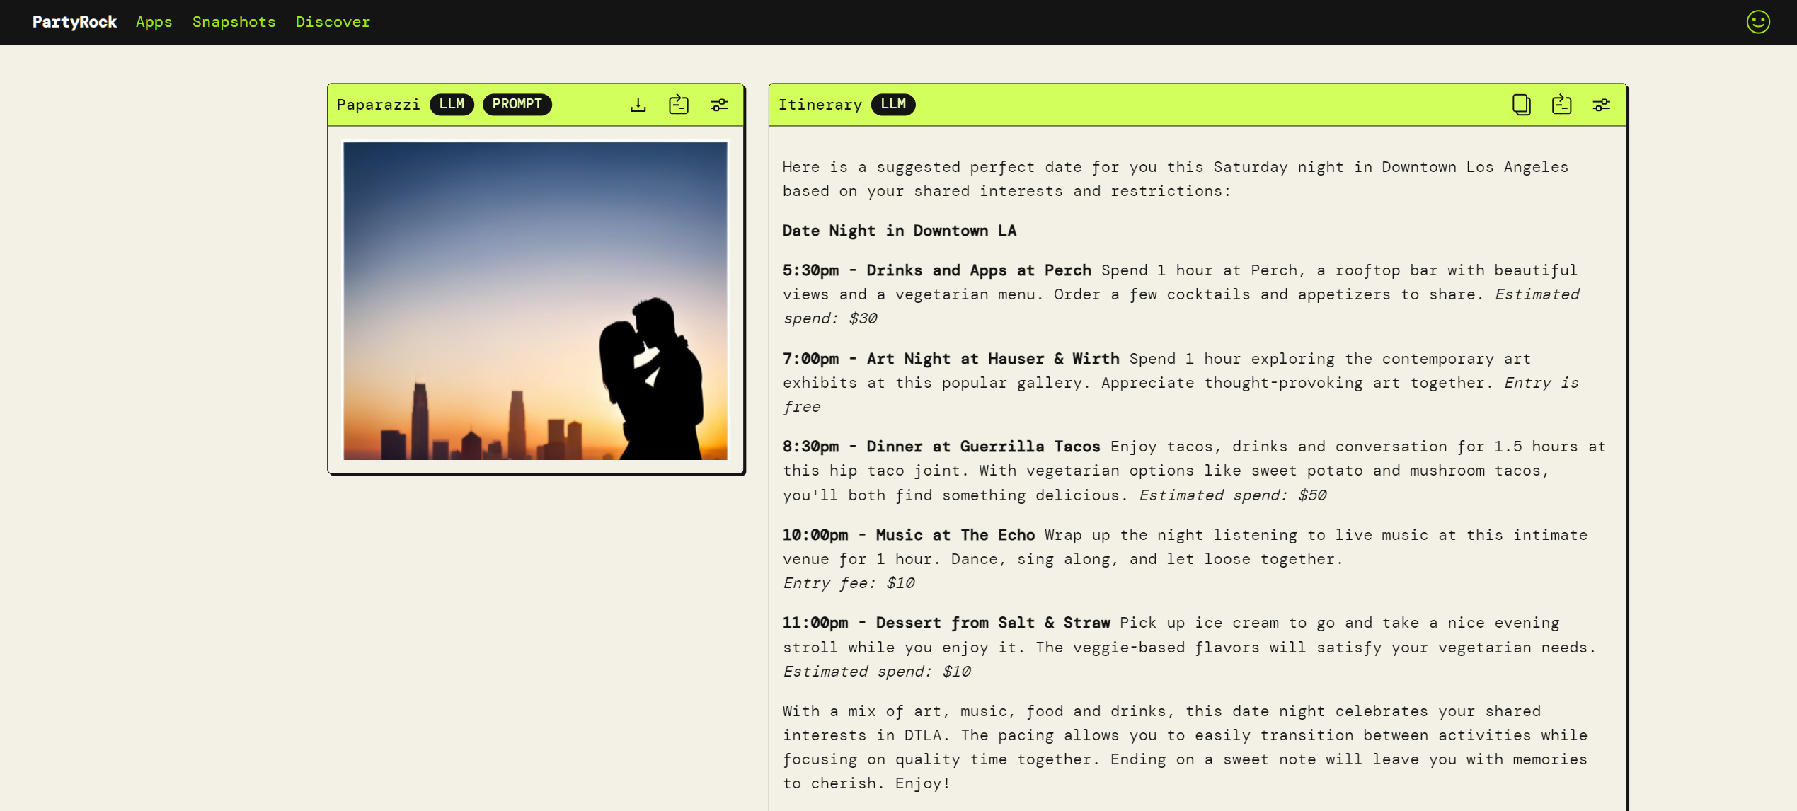Open the PROMPT badge on Paparazzi widget
Image resolution: width=1797 pixels, height=811 pixels.
point(517,104)
